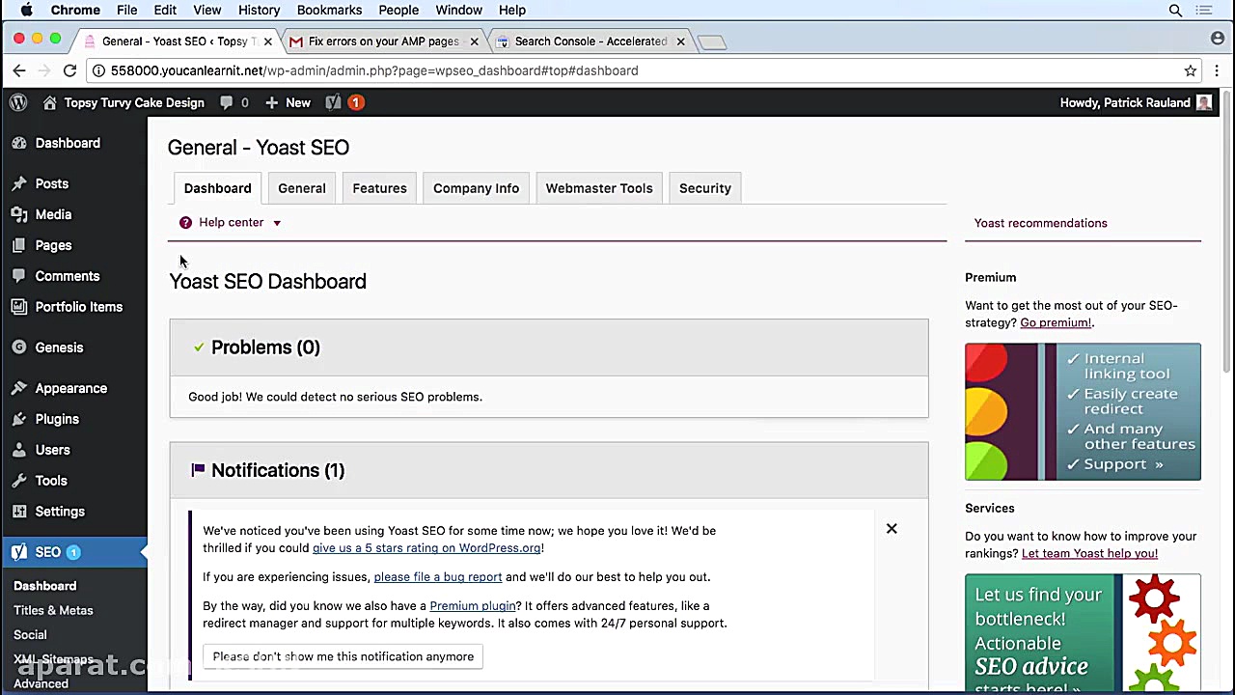Click the browser address bar URL

click(x=374, y=70)
